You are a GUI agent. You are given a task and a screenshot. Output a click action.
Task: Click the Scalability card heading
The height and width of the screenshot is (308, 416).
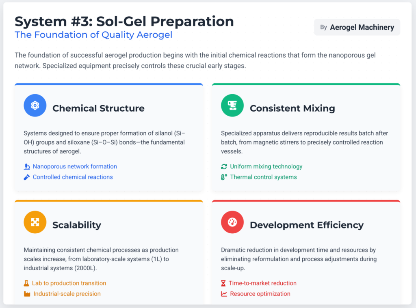(x=77, y=225)
